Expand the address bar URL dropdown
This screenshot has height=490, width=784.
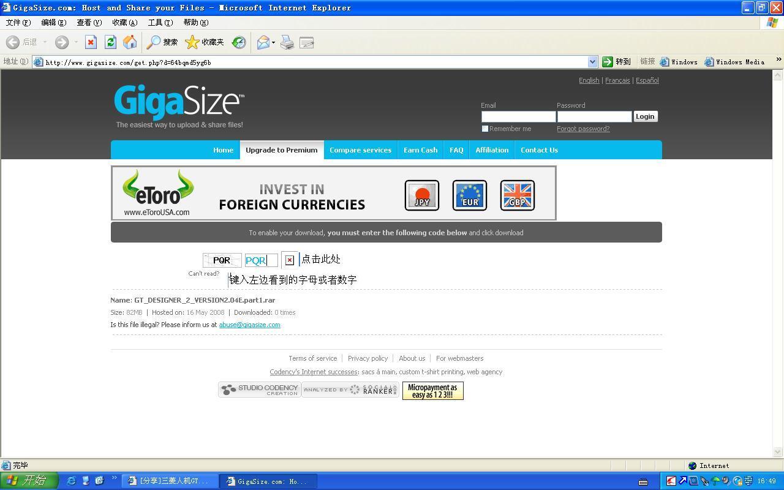pos(592,62)
